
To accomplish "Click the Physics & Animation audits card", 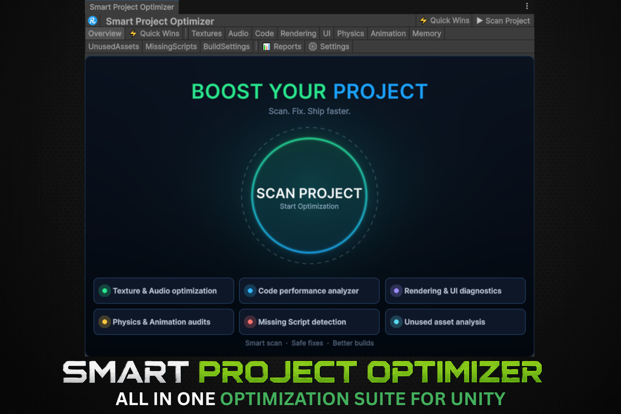I will click(x=164, y=322).
